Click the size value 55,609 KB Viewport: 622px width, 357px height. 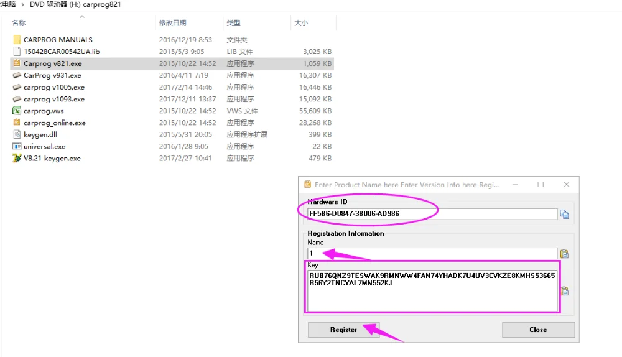pyautogui.click(x=315, y=111)
